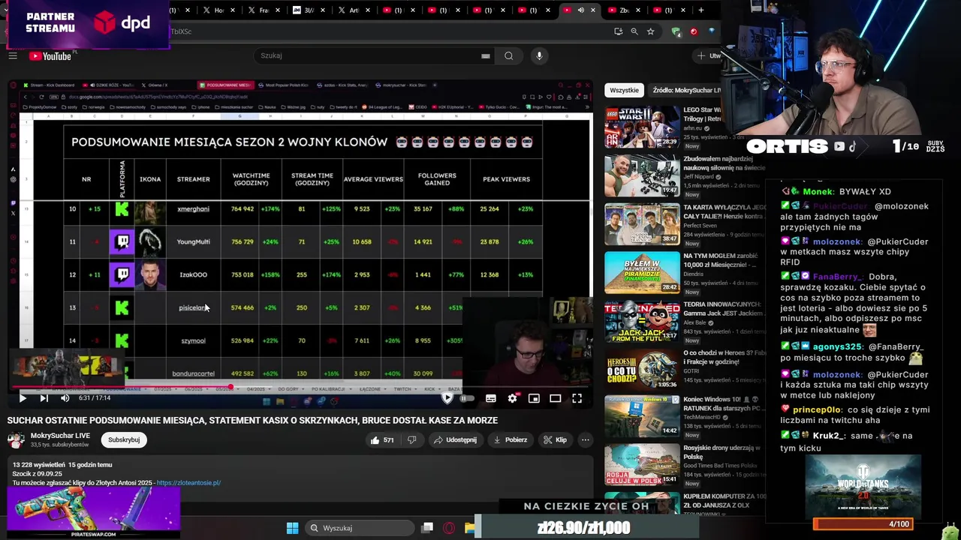Toggle theater mode in the player
961x540 pixels.
556,398
